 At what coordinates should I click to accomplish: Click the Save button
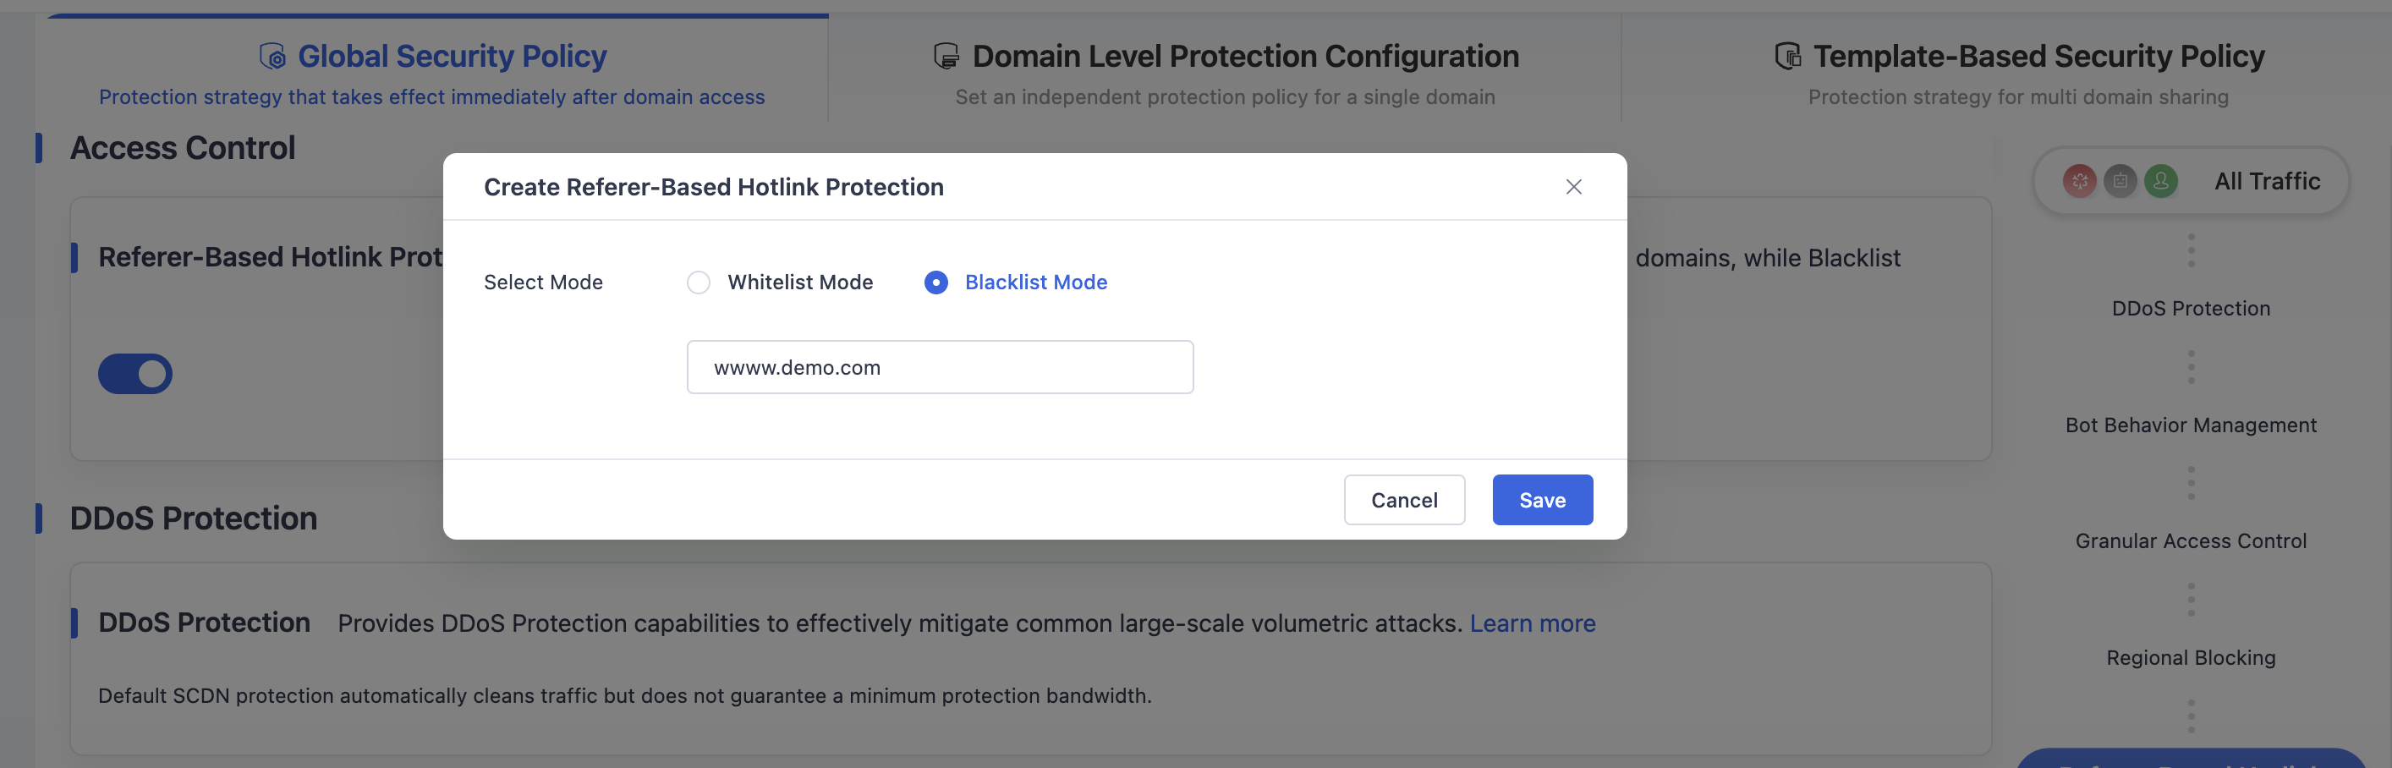coord(1542,500)
